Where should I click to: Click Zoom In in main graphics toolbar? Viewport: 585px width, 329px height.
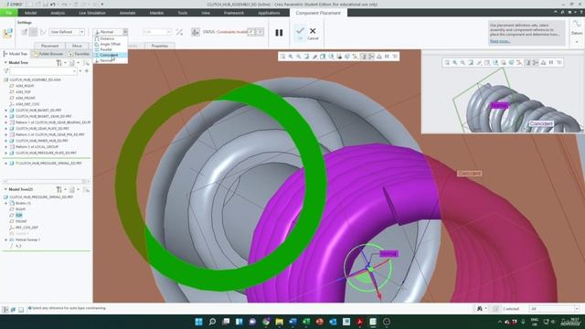tap(291, 57)
